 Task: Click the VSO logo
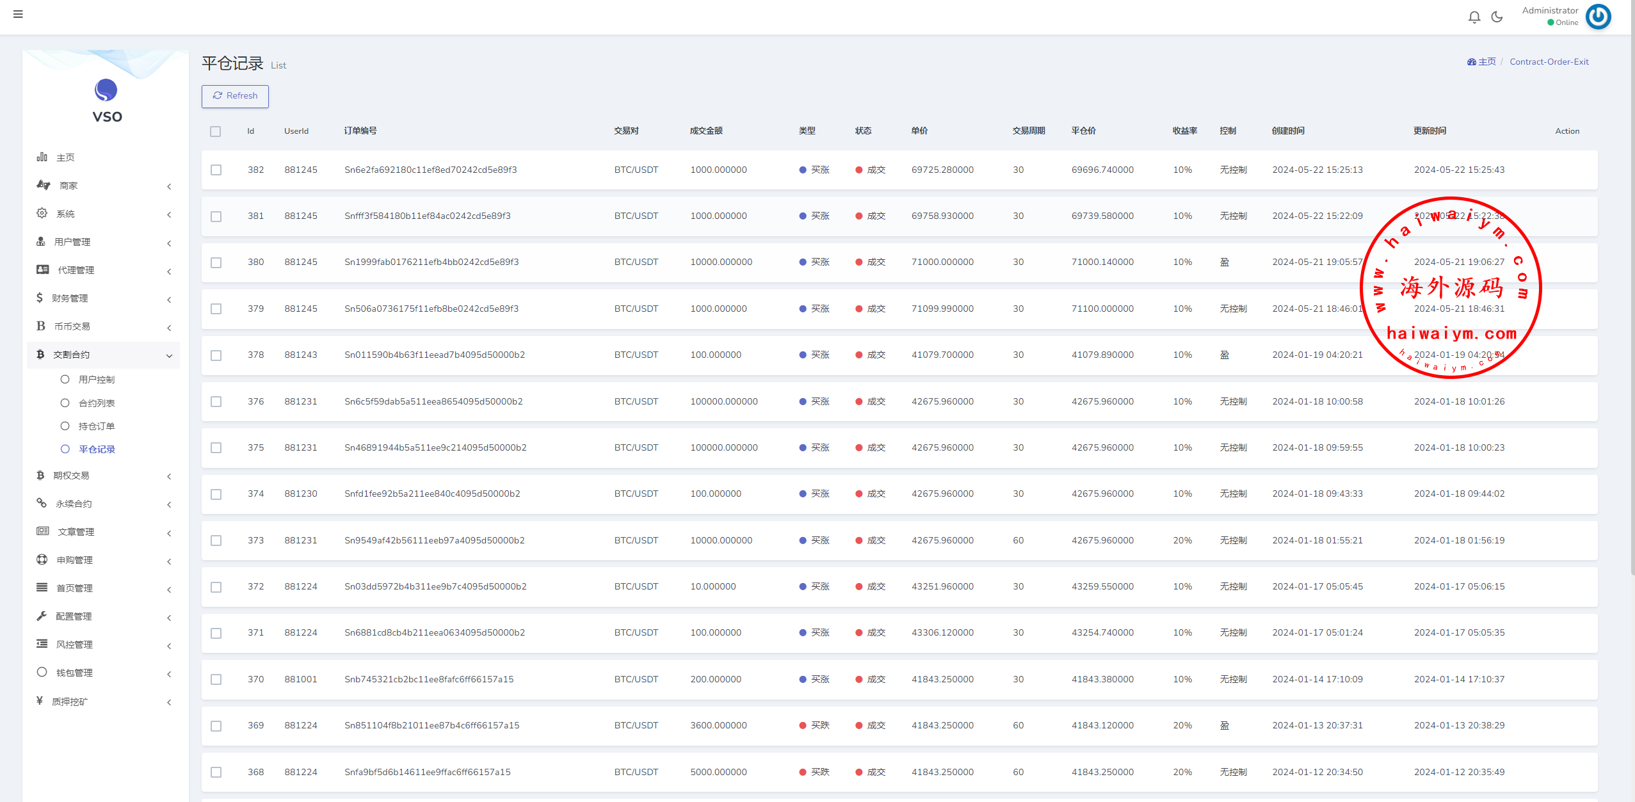click(x=106, y=91)
